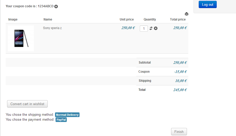This screenshot has height=136, width=236.
Task: Click the coupon discount amount -15,00 €
Action: click(180, 72)
